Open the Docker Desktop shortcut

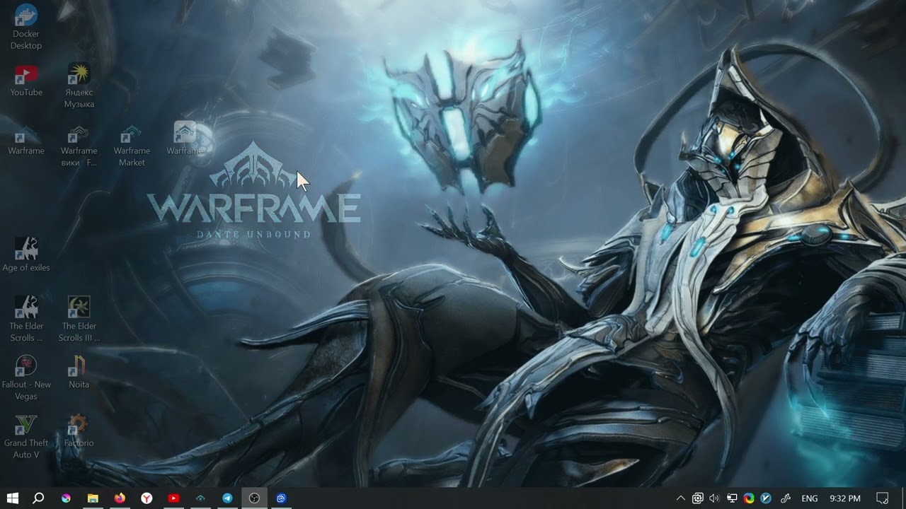click(x=26, y=27)
